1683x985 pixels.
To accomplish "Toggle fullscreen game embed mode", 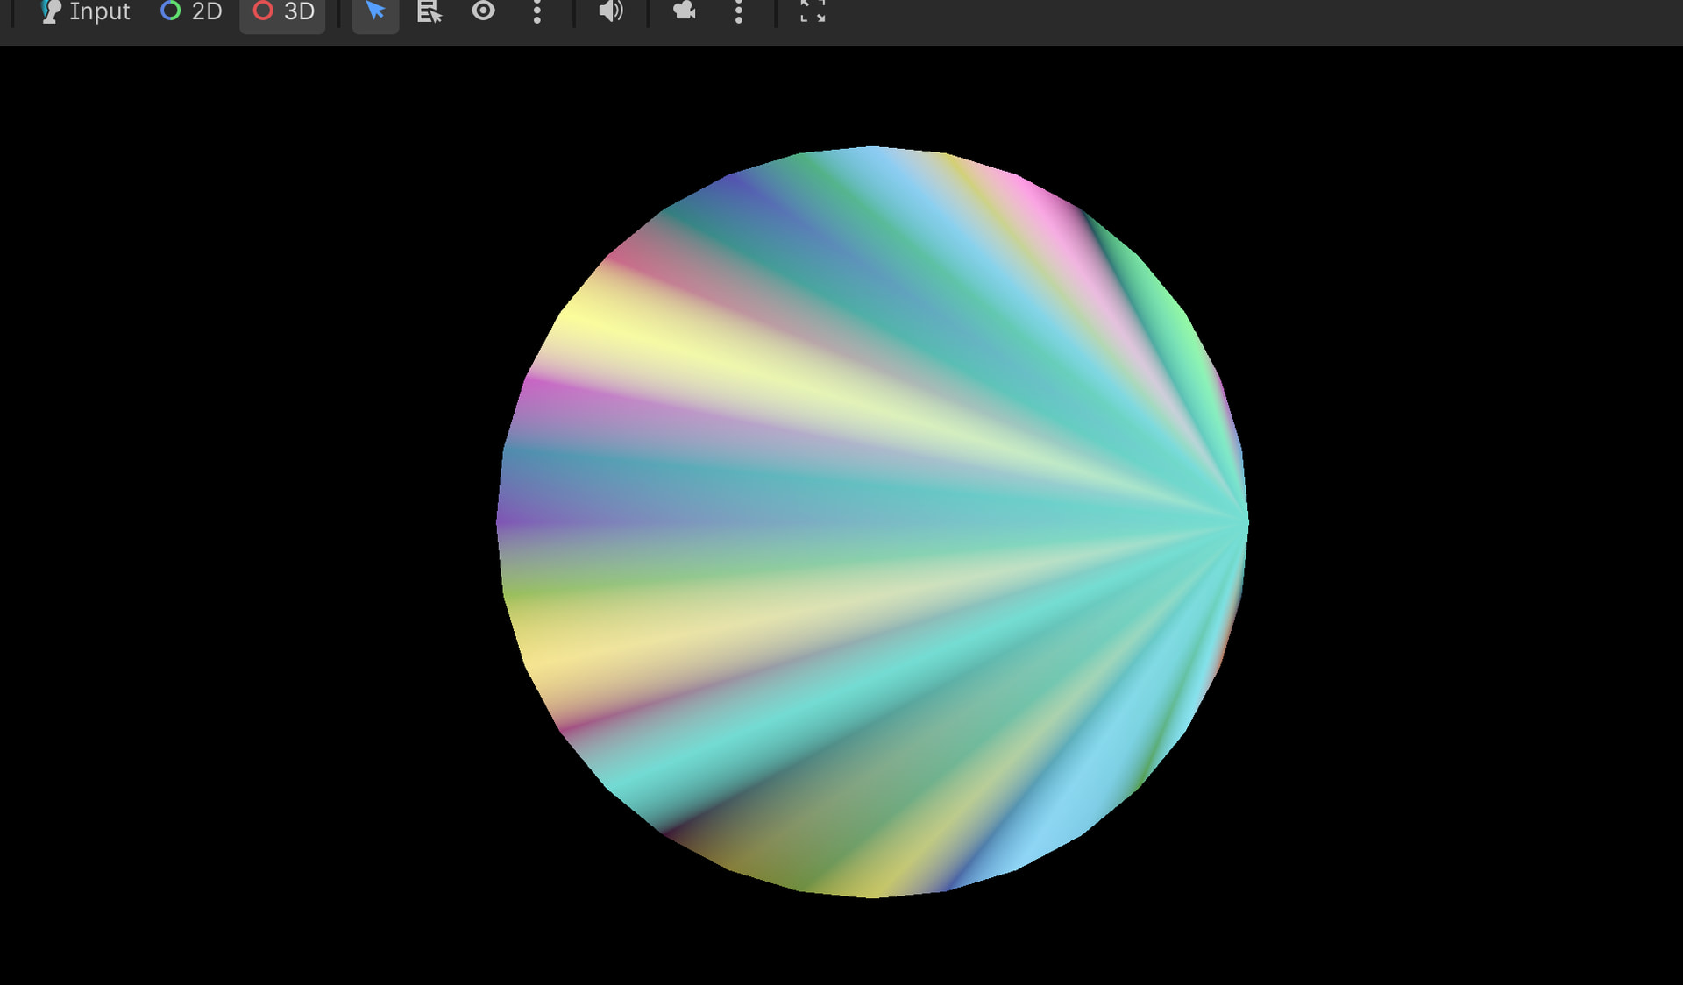I will coord(813,11).
